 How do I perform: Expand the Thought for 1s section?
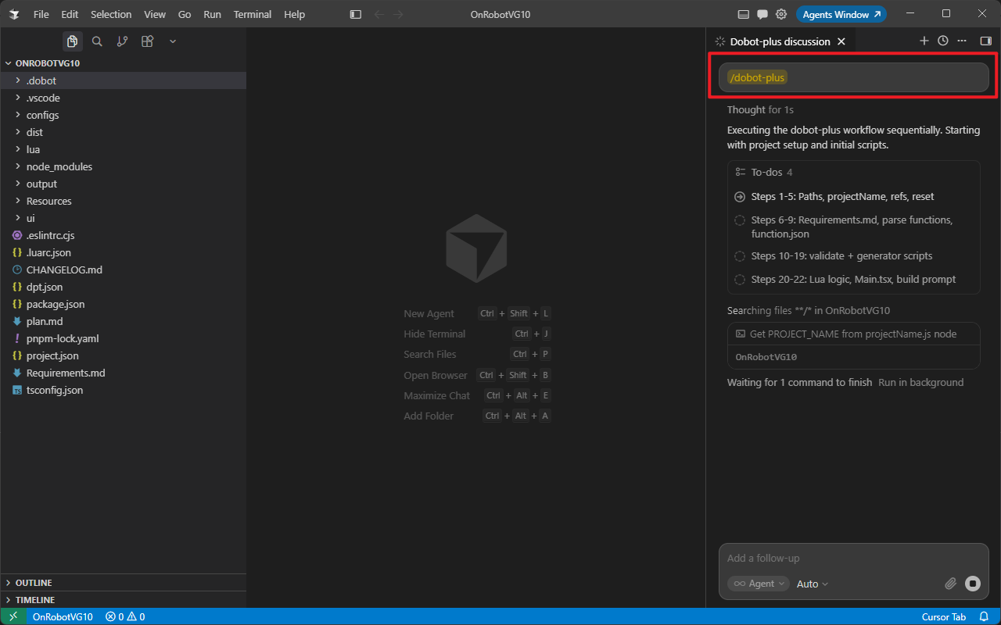(760, 109)
